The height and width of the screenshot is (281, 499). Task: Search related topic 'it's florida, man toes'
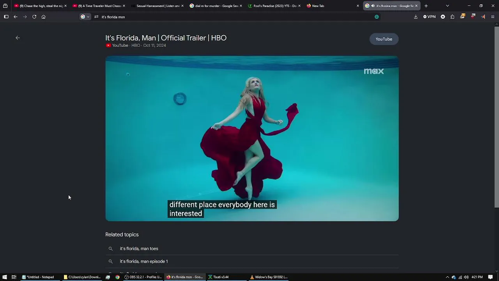[x=252, y=249]
